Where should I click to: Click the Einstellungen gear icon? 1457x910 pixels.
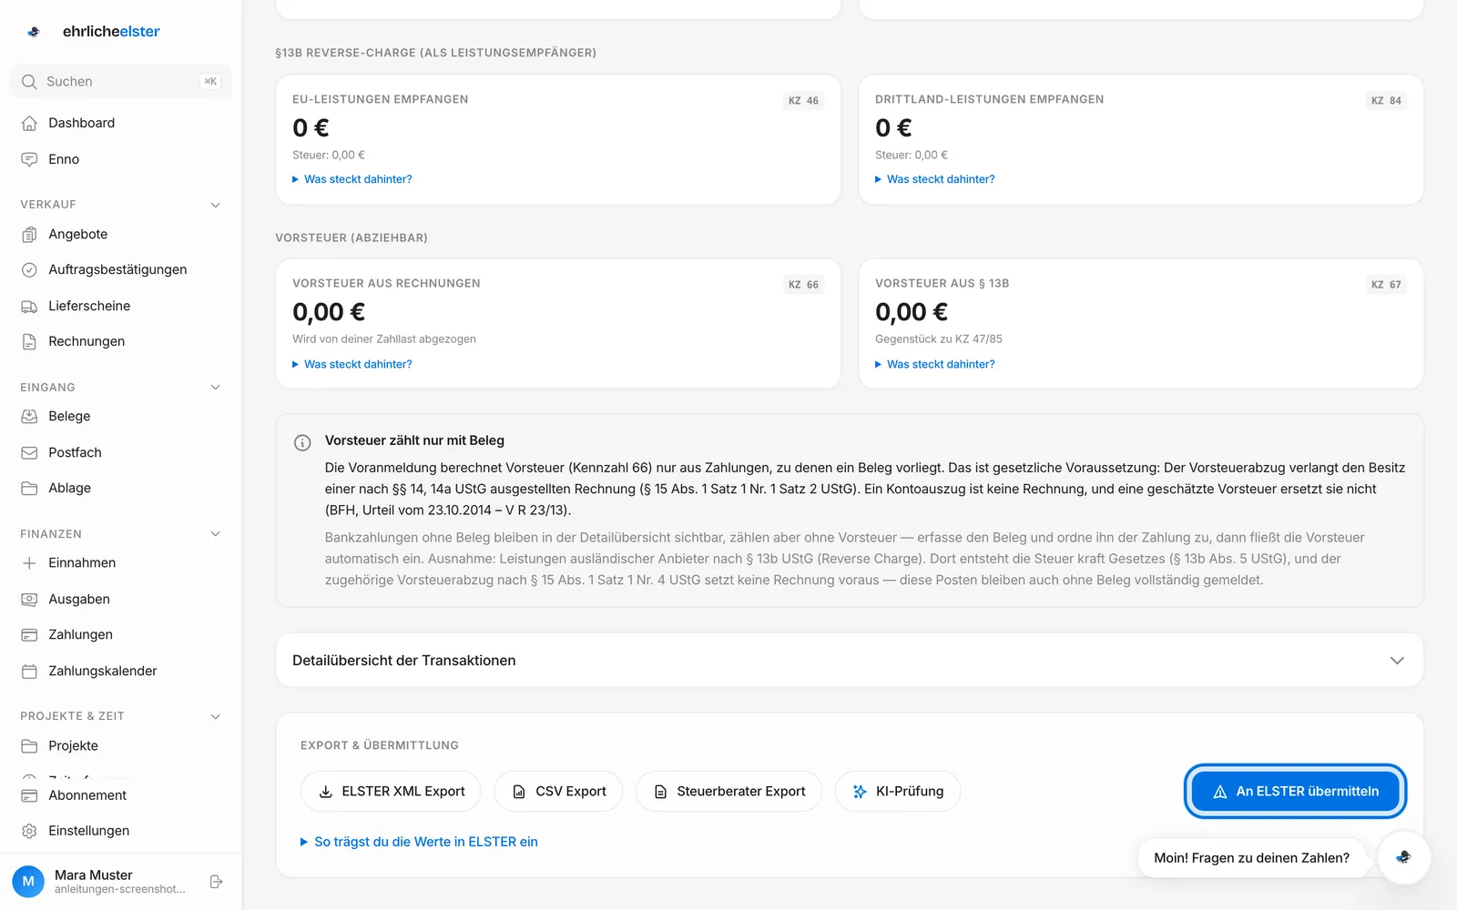pyautogui.click(x=29, y=831)
